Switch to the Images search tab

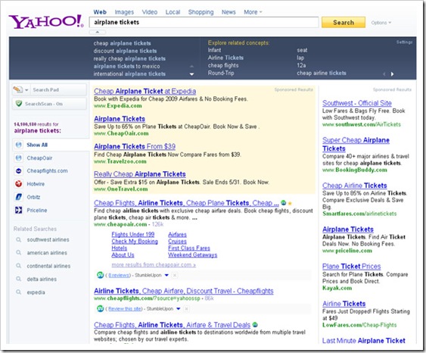tap(124, 12)
